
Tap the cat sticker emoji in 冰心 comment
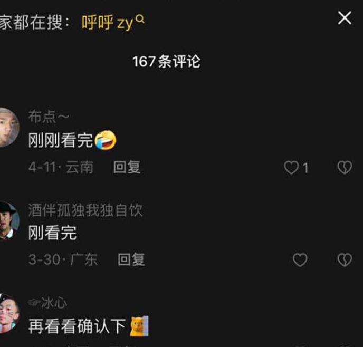click(139, 326)
